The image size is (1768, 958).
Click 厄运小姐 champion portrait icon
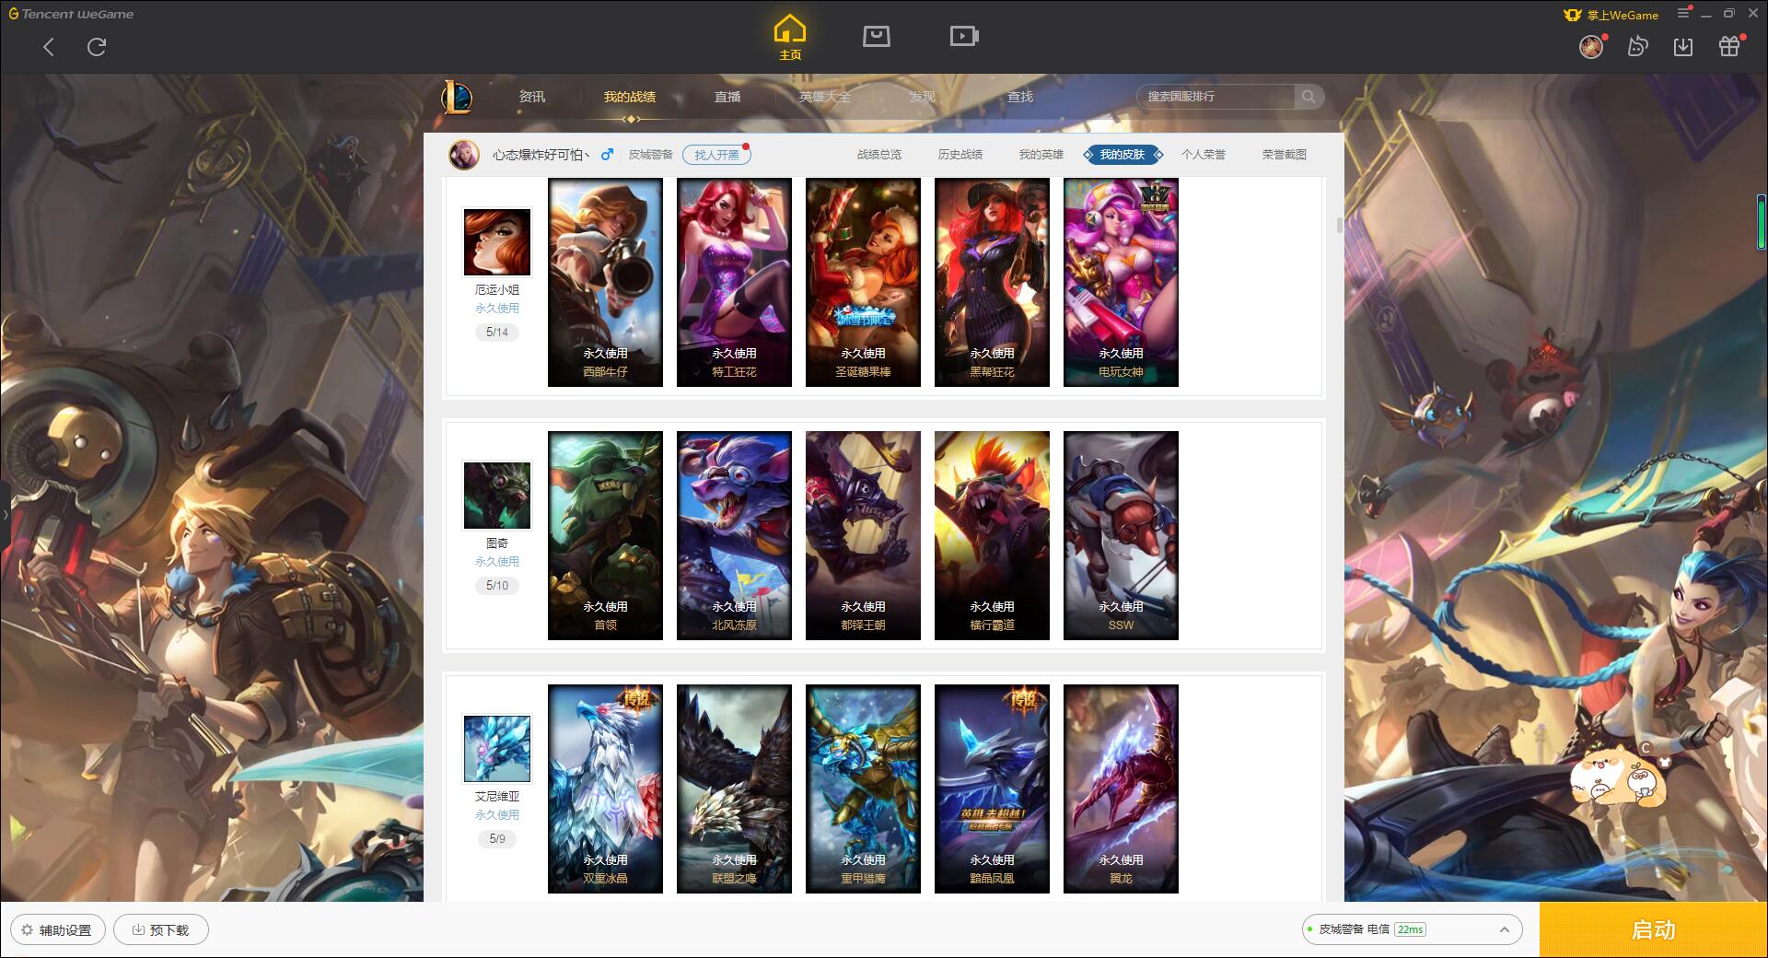point(497,242)
